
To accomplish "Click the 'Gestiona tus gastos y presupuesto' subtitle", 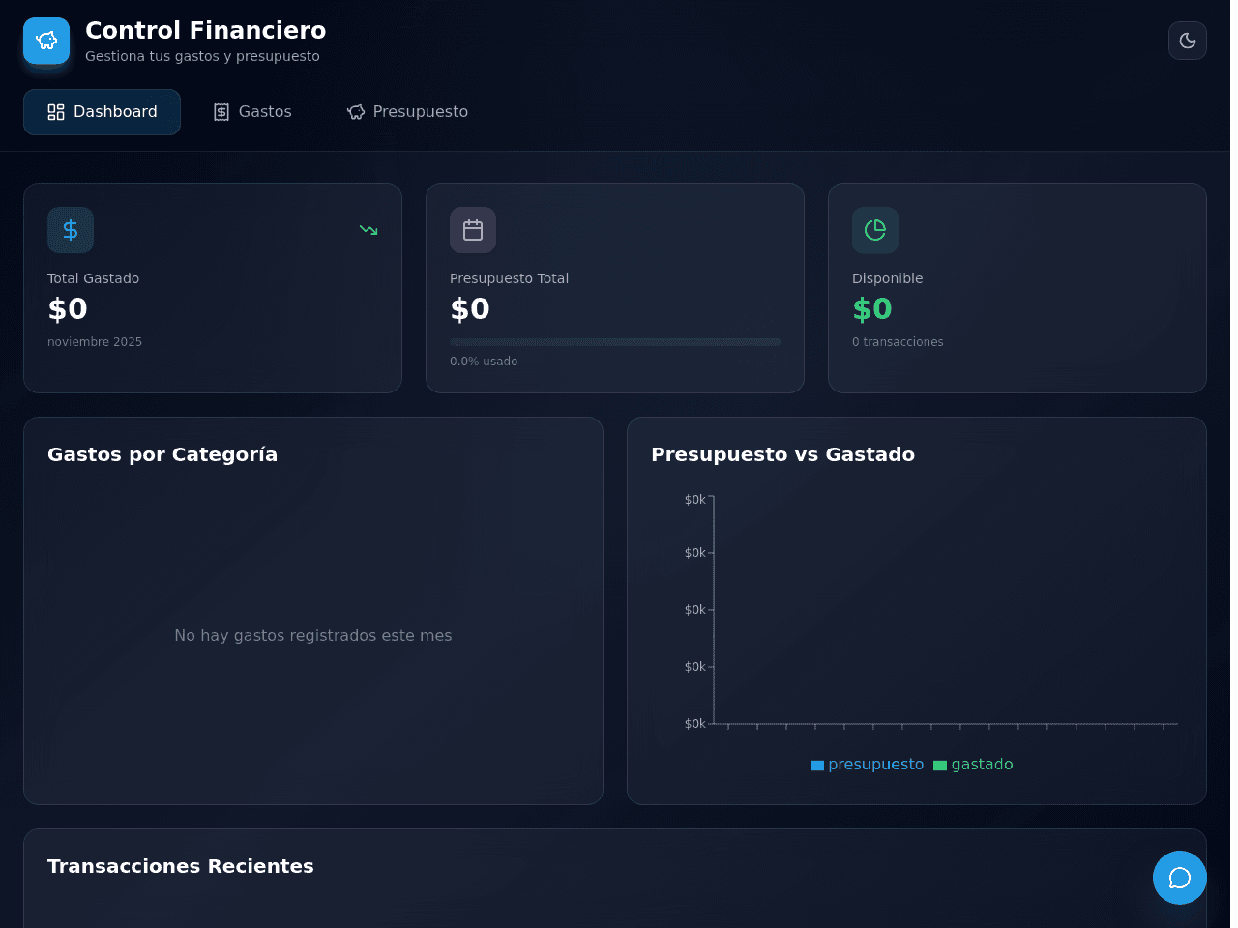I will point(202,56).
